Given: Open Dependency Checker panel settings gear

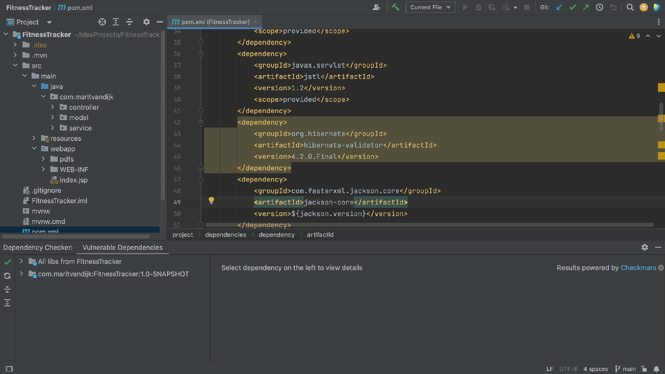Looking at the screenshot, I should tap(645, 247).
